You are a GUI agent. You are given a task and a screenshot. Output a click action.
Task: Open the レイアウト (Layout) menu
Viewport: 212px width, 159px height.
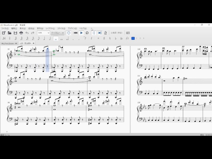(x=50, y=28)
